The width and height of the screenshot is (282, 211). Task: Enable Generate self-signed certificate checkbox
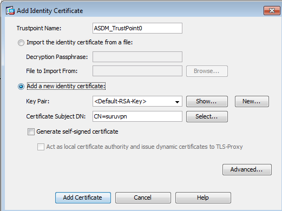[x=31, y=131]
